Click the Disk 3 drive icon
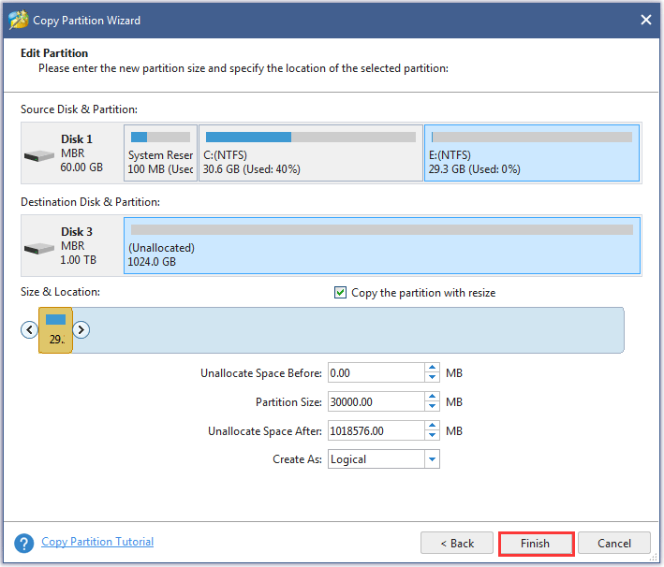The image size is (664, 567). 39,248
